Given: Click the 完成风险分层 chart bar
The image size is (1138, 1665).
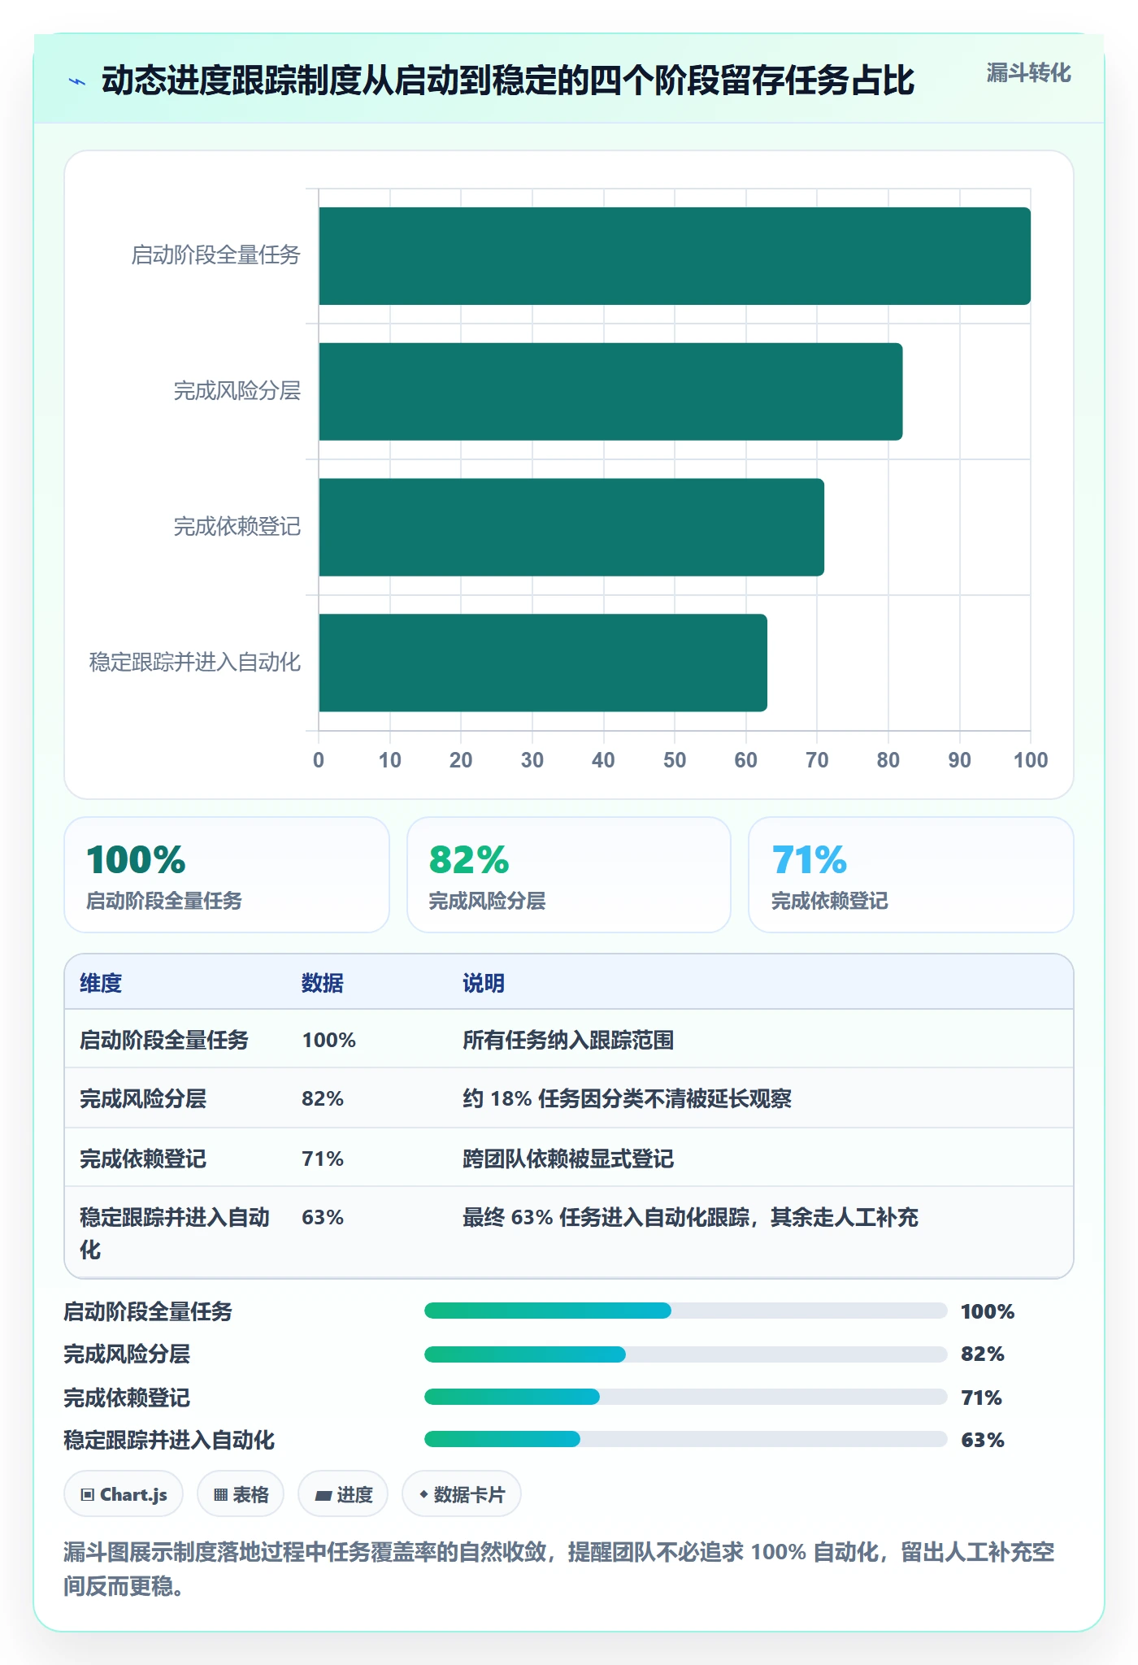Looking at the screenshot, I should (610, 392).
